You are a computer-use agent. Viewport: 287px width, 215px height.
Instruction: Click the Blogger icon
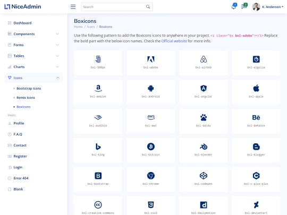(x=256, y=147)
